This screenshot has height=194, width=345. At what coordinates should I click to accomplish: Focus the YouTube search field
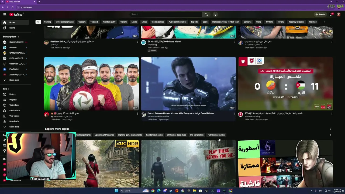(x=165, y=14)
